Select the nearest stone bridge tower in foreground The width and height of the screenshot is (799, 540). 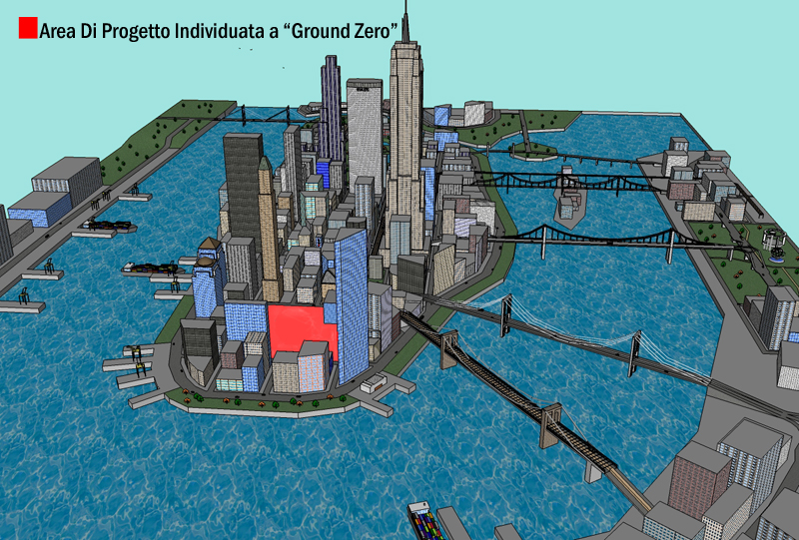pos(552,426)
